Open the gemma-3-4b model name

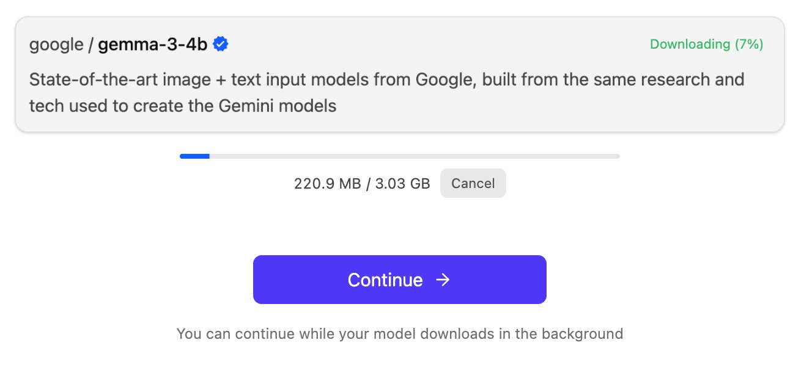[152, 45]
